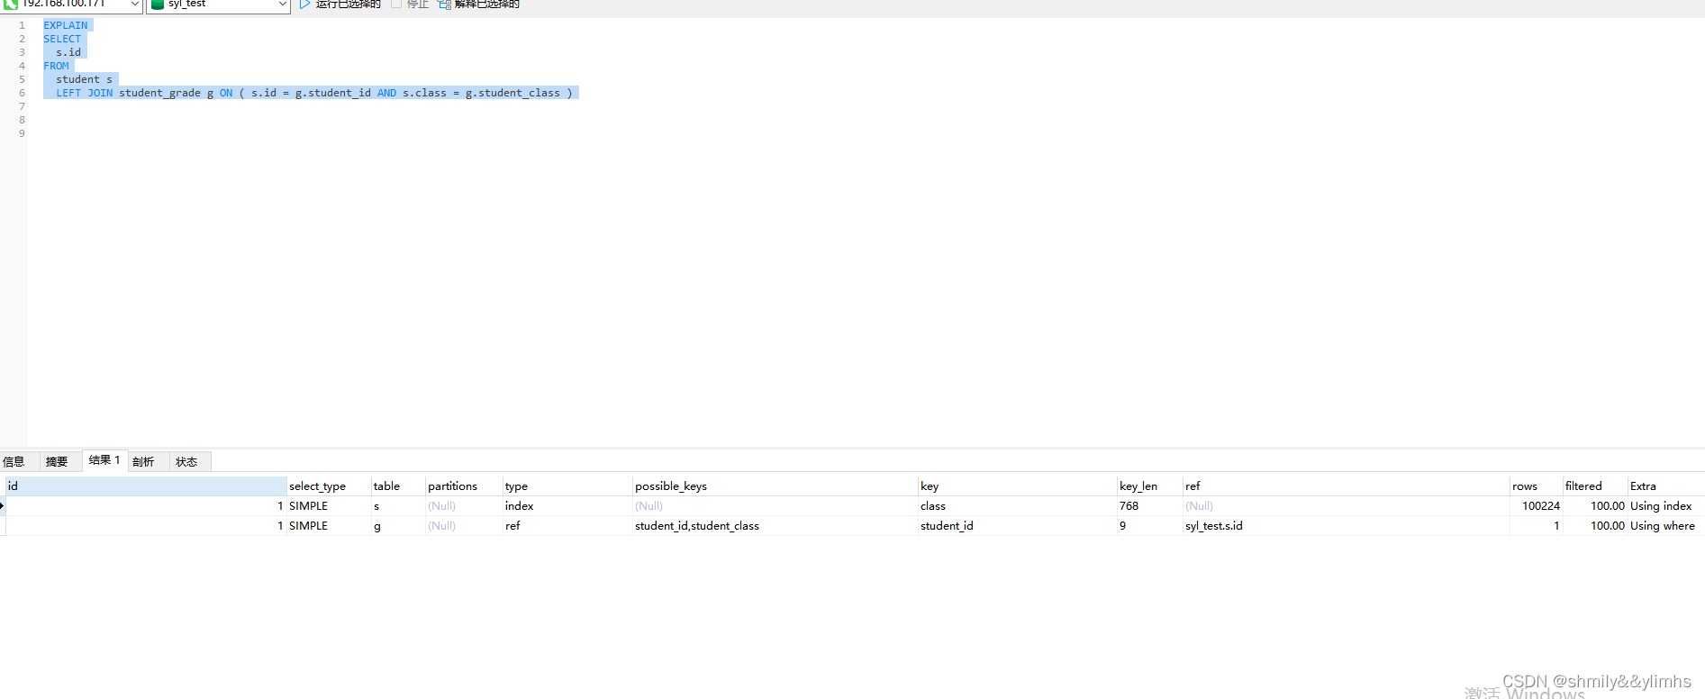Click the id column header
This screenshot has width=1705, height=699.
click(146, 486)
